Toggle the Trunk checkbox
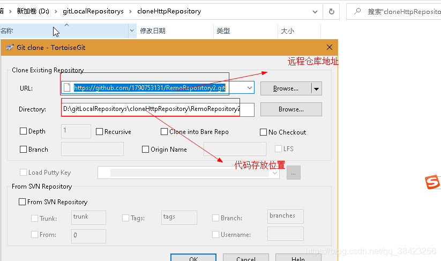The image size is (441, 261). pyautogui.click(x=35, y=218)
